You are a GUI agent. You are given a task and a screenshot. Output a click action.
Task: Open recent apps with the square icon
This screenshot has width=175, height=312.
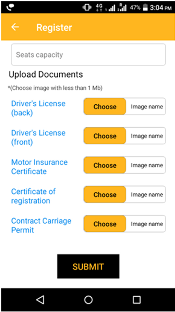[x=136, y=300]
